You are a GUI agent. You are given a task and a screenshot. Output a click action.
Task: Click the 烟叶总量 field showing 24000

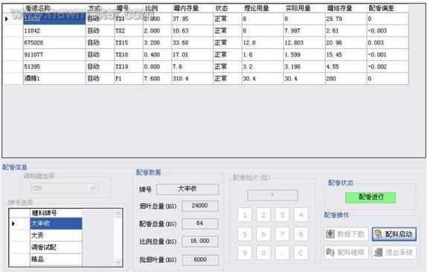coord(200,206)
